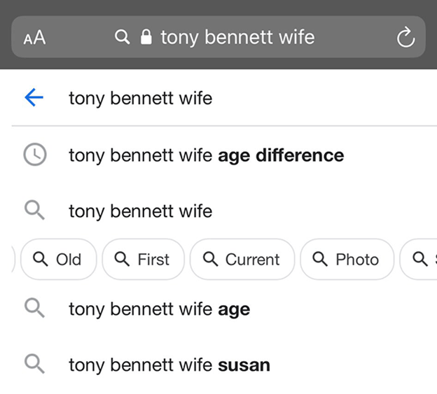The width and height of the screenshot is (437, 394).
Task: Reload the page with the refresh icon
Action: pyautogui.click(x=405, y=37)
